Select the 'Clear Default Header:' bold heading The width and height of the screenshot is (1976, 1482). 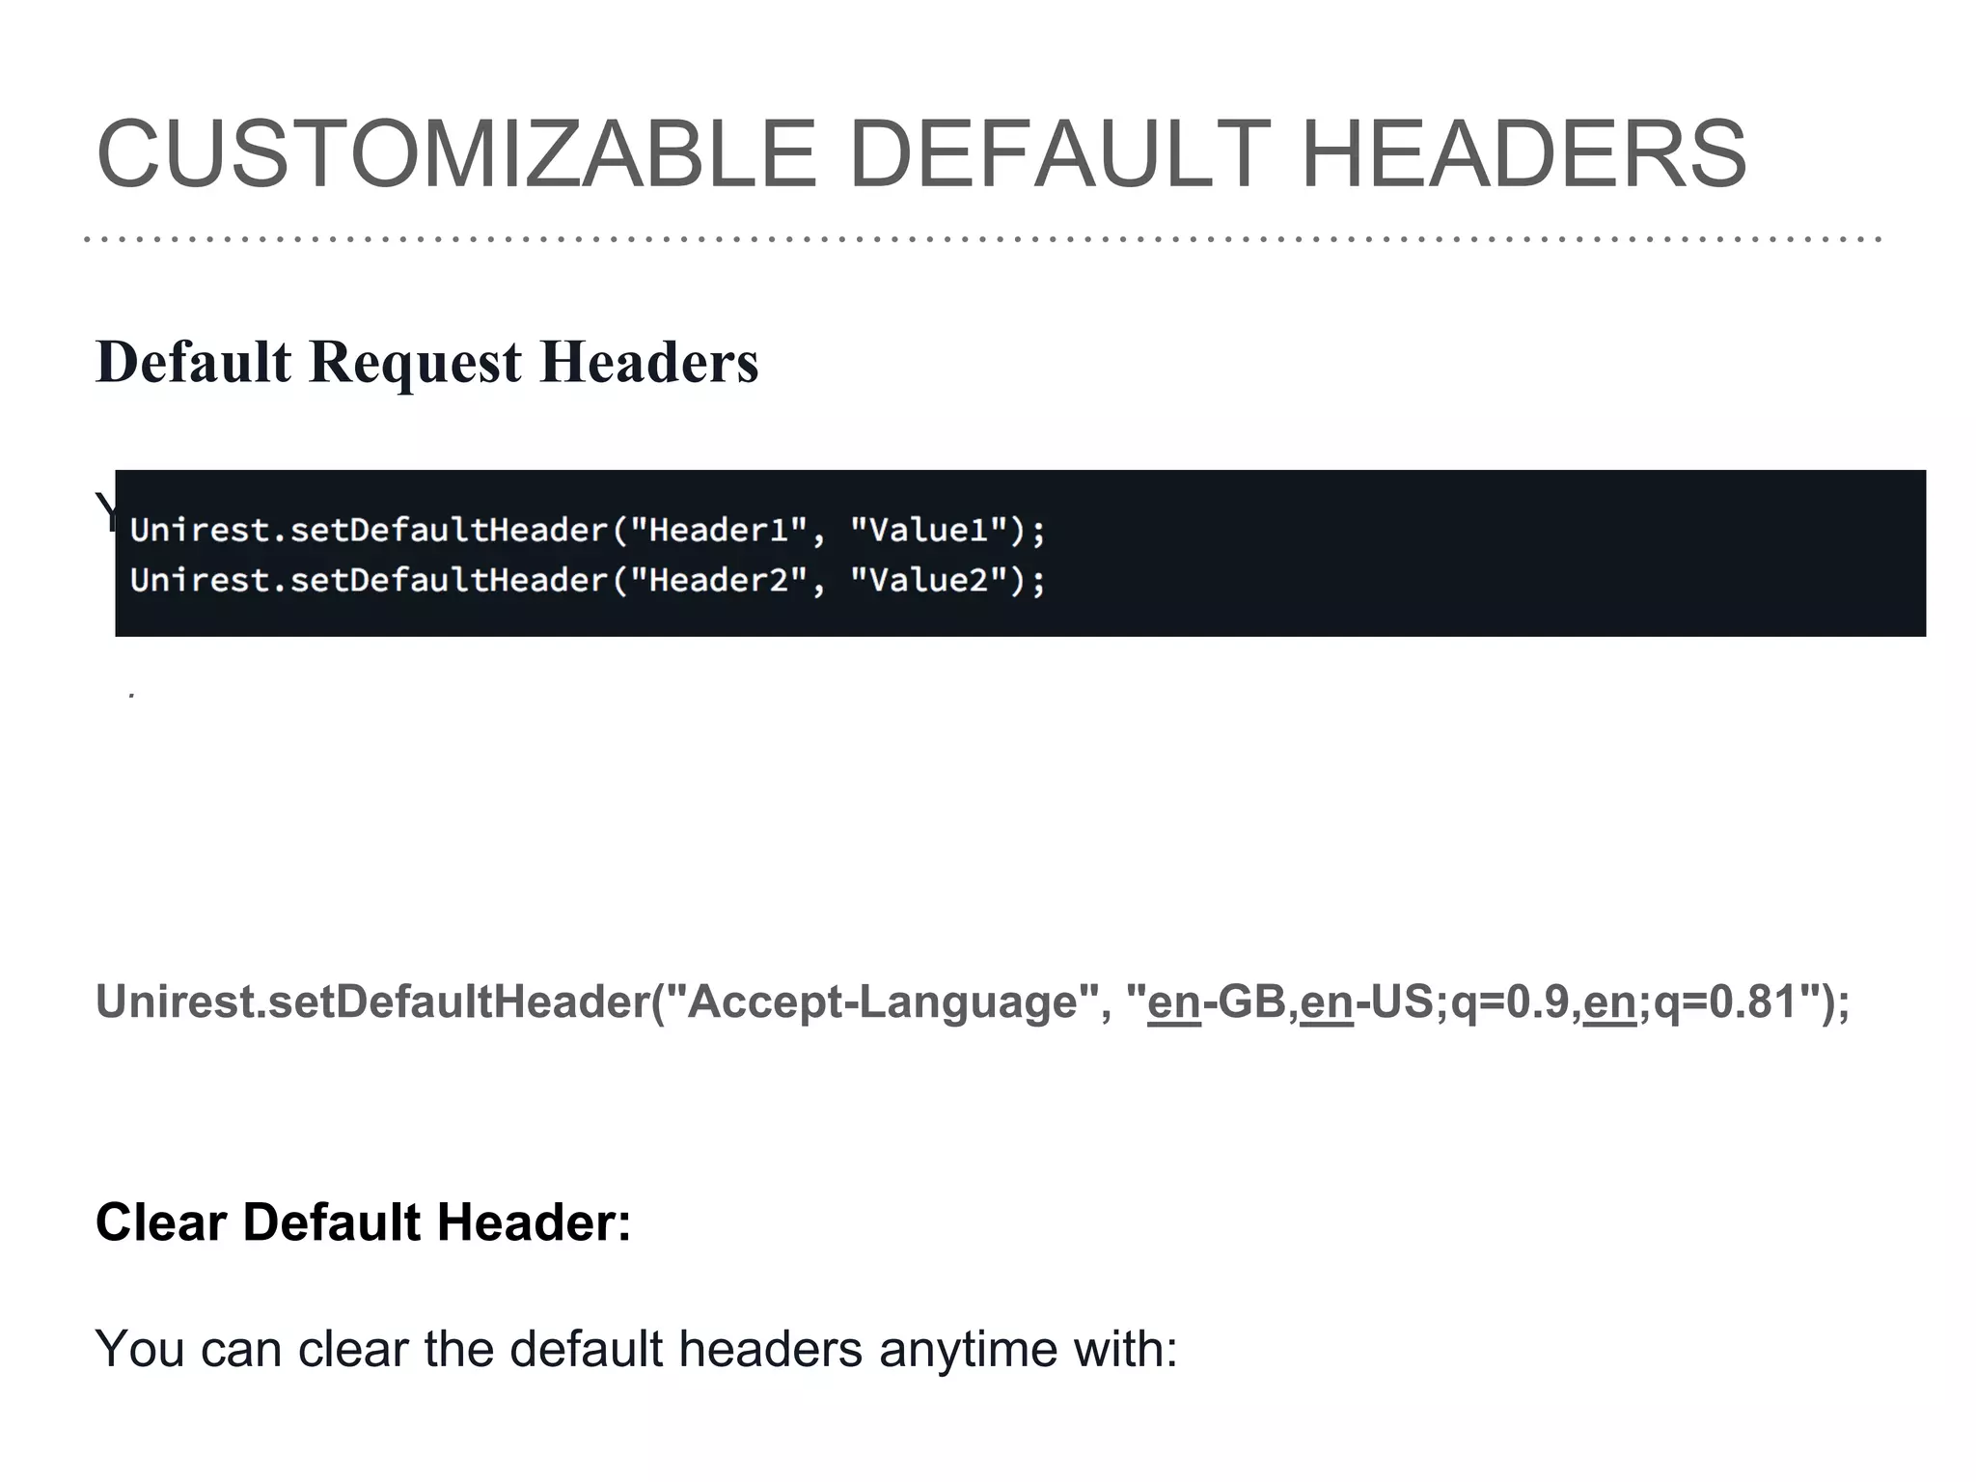(x=363, y=1222)
